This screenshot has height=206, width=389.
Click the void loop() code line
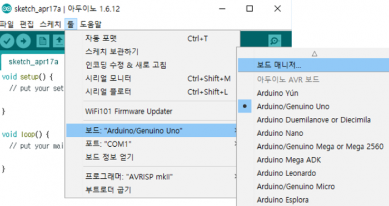click(x=26, y=134)
